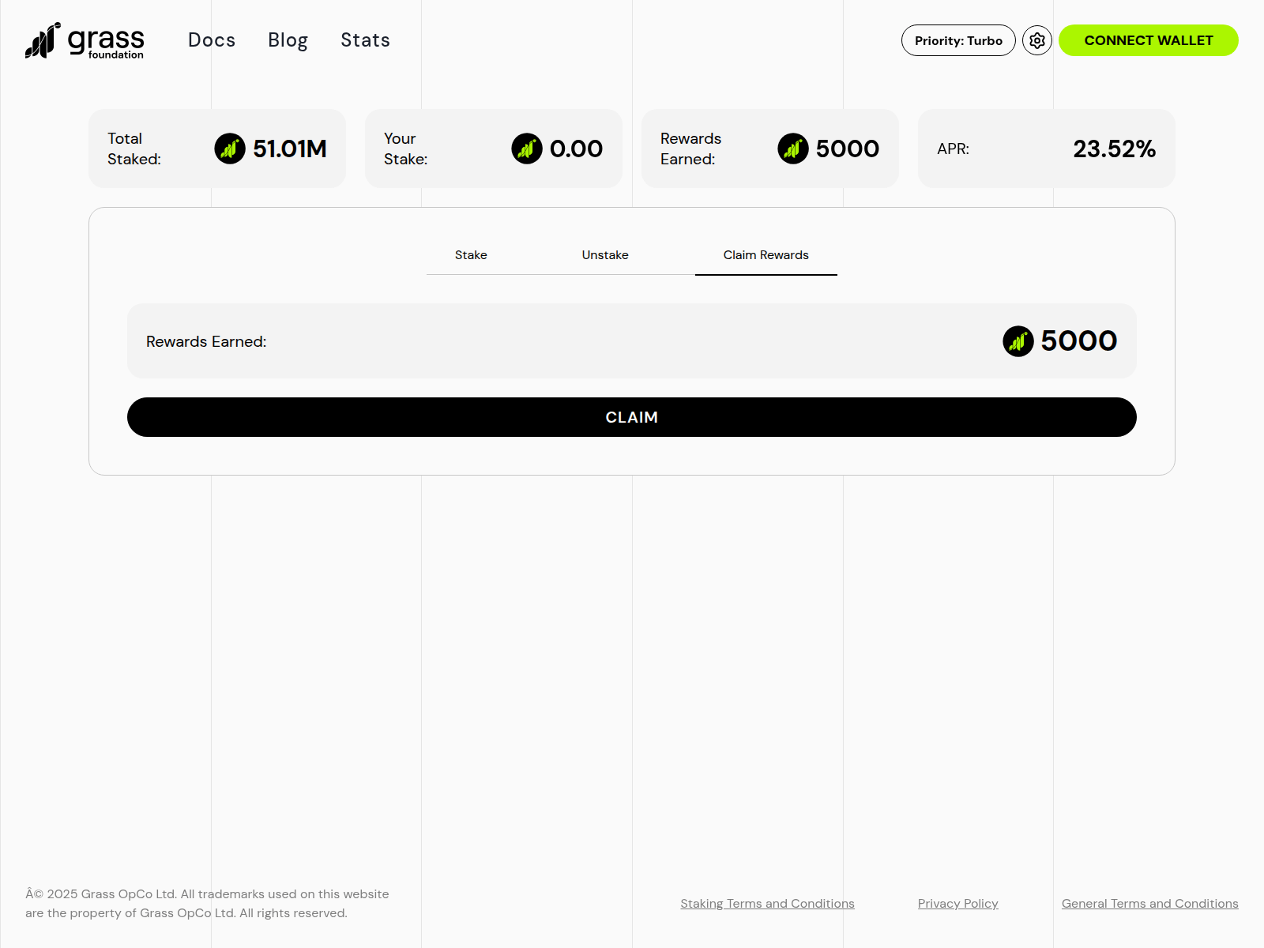Open the Privacy Policy link

(958, 904)
